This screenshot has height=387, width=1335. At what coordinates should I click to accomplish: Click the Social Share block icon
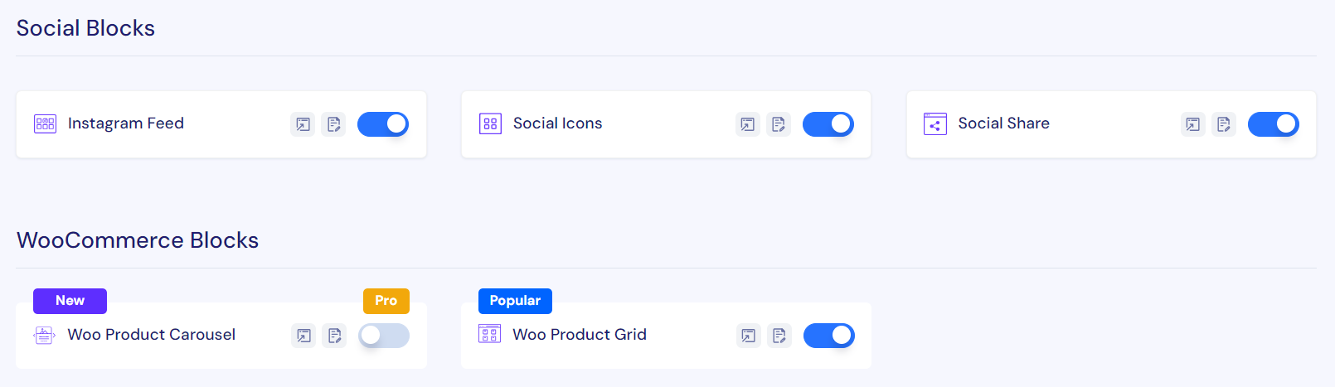point(935,124)
